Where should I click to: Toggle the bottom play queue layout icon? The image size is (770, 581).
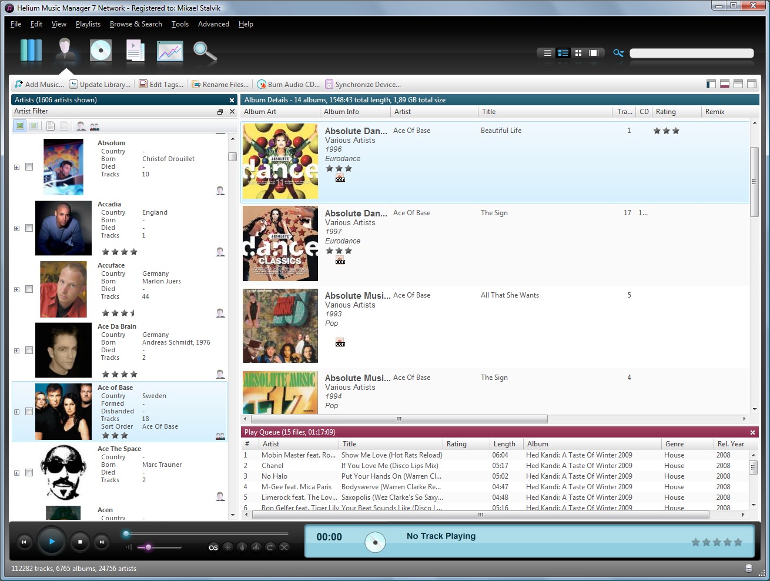click(x=725, y=84)
